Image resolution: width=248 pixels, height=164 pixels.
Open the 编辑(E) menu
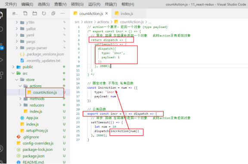[27, 4]
